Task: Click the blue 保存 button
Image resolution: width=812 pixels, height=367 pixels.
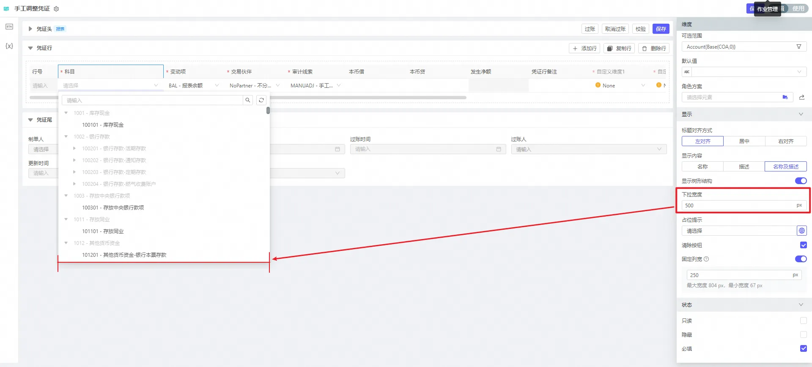Action: (x=661, y=29)
